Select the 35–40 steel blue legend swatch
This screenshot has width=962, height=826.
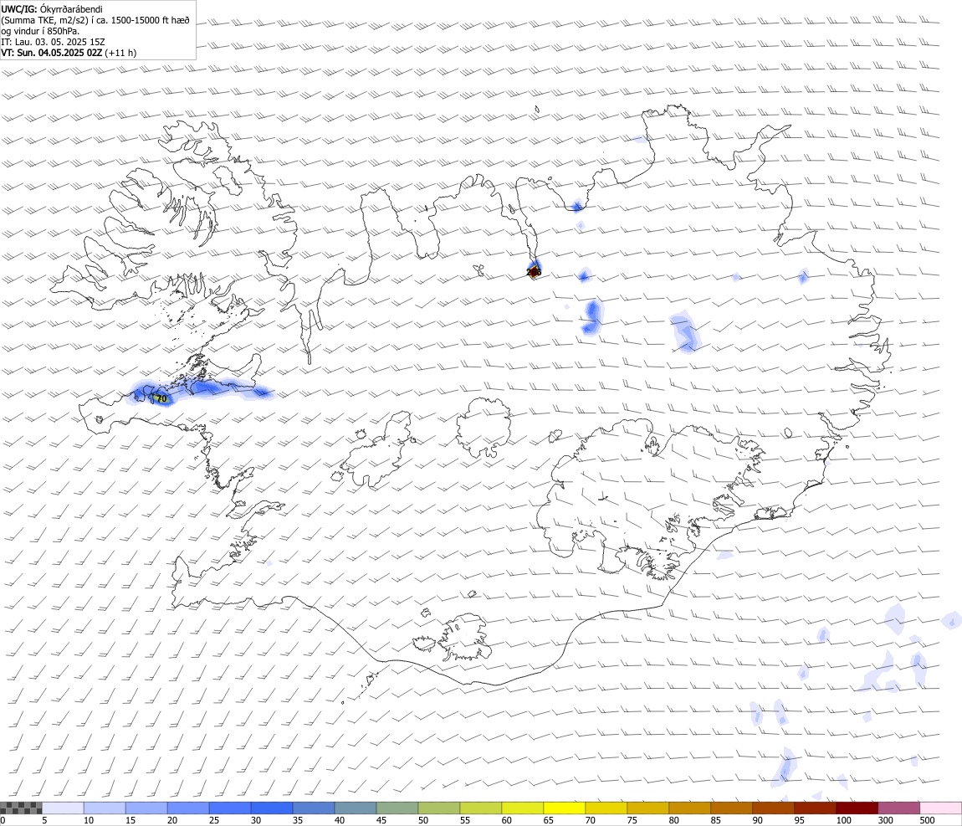coord(314,808)
